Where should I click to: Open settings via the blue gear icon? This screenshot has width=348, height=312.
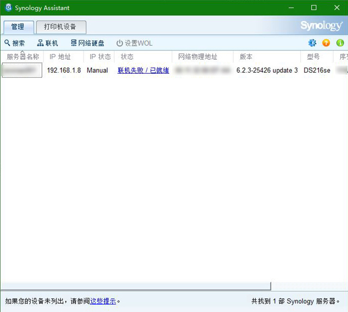point(312,43)
